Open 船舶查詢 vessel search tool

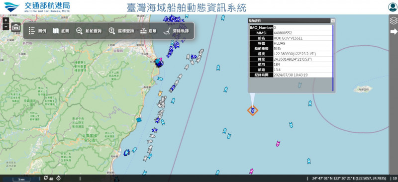89,31
